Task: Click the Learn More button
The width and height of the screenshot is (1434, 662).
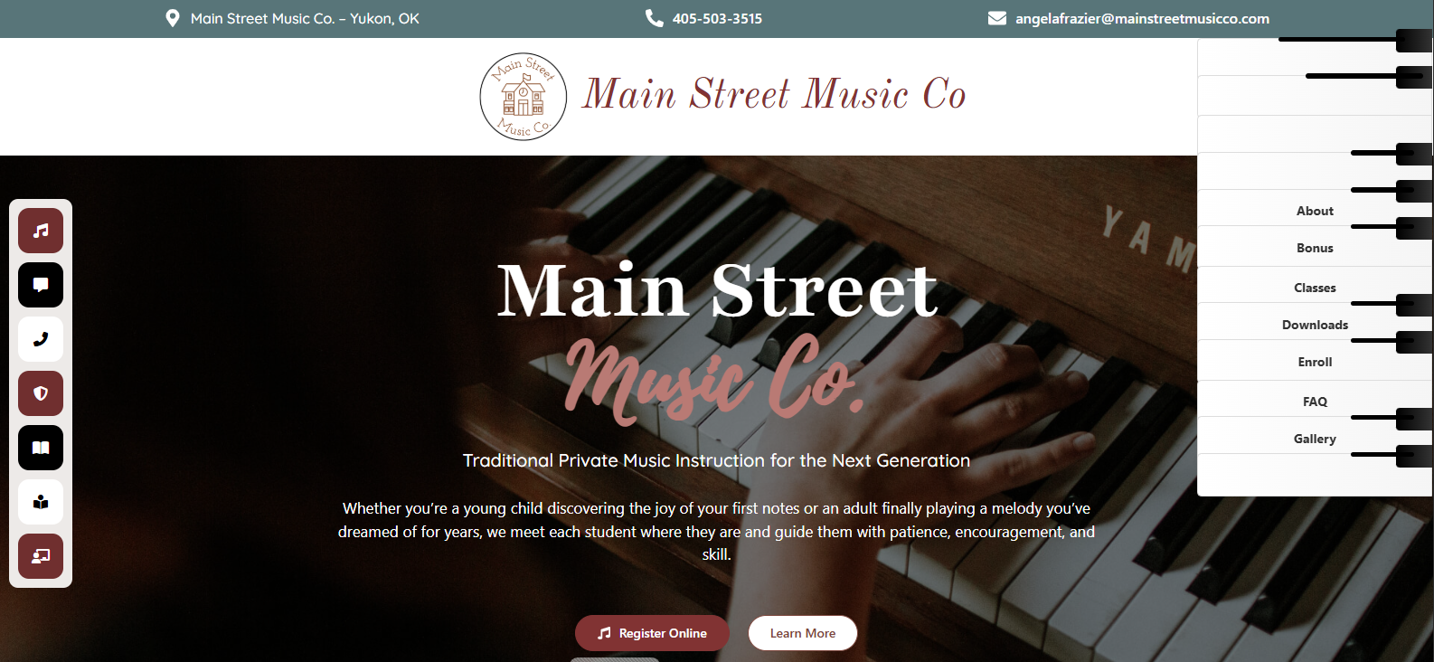Action: (x=803, y=633)
